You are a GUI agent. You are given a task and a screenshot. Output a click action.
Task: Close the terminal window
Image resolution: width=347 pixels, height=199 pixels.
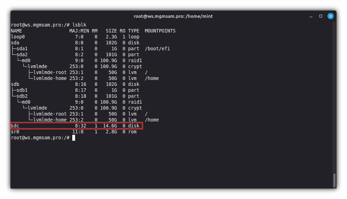330,16
